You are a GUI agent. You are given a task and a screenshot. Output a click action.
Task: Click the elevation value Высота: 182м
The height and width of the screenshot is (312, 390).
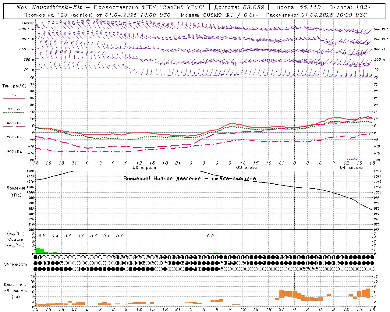pos(350,7)
